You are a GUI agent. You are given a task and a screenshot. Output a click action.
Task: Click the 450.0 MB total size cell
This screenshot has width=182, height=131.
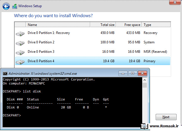(x=108, y=33)
